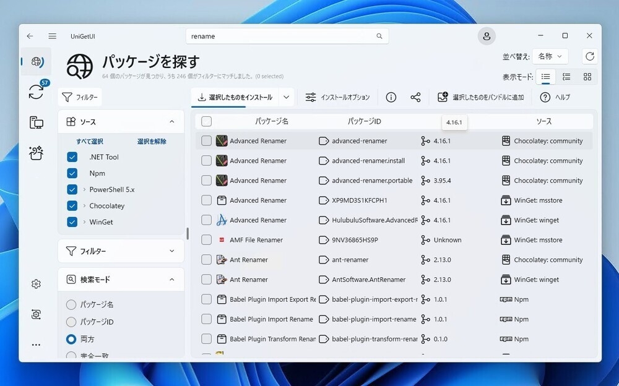619x386 pixels.
Task: Click the search magnifier icon
Action: coord(379,36)
